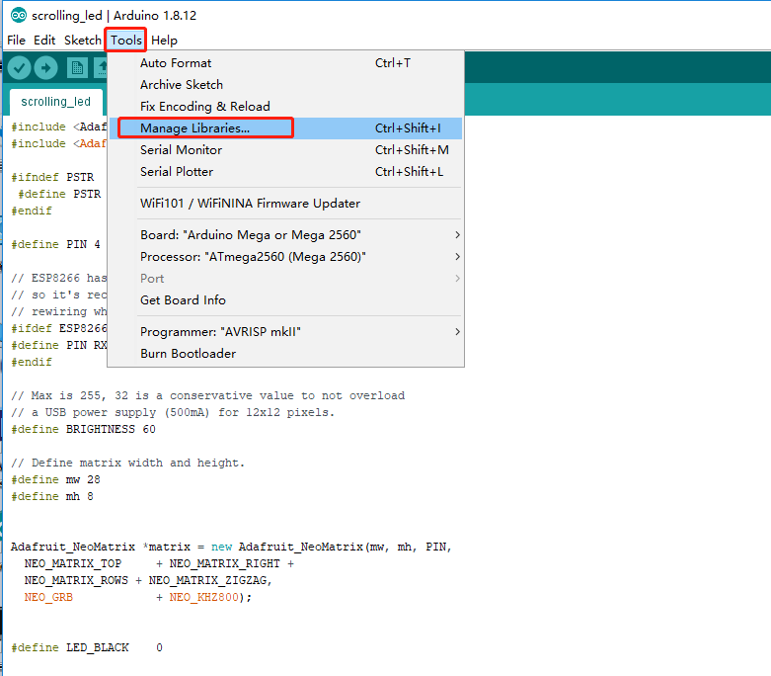
Task: Select Archive Sketch menu entry
Action: [285, 85]
